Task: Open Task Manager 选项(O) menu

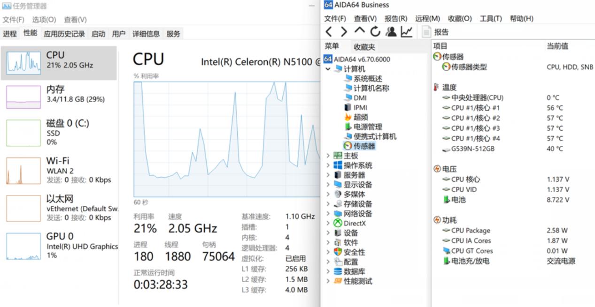Action: [x=44, y=20]
